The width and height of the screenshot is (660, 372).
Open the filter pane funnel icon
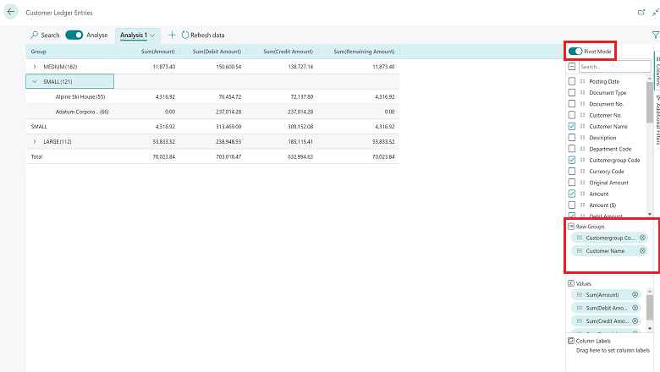[x=656, y=35]
